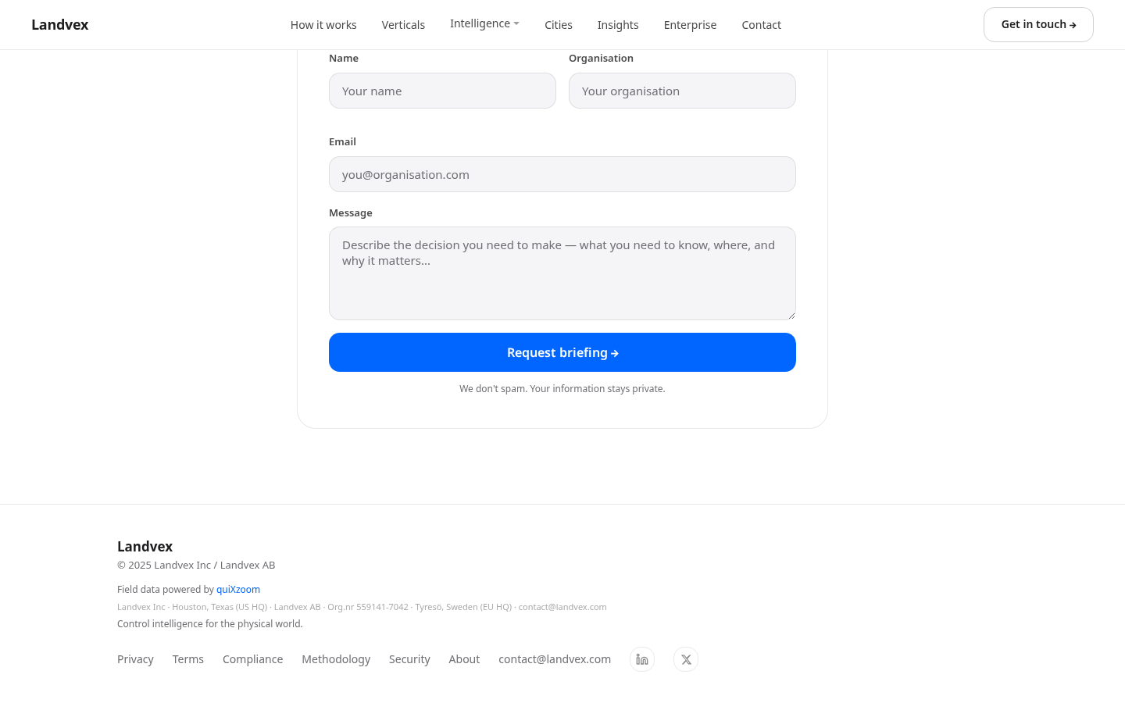Focus the Your name input field
The width and height of the screenshot is (1125, 703).
[442, 91]
